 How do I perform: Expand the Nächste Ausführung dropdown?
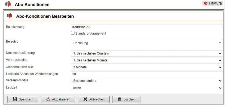click(x=147, y=53)
